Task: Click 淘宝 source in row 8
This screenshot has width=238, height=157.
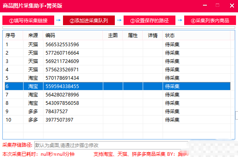Action: 33,103
